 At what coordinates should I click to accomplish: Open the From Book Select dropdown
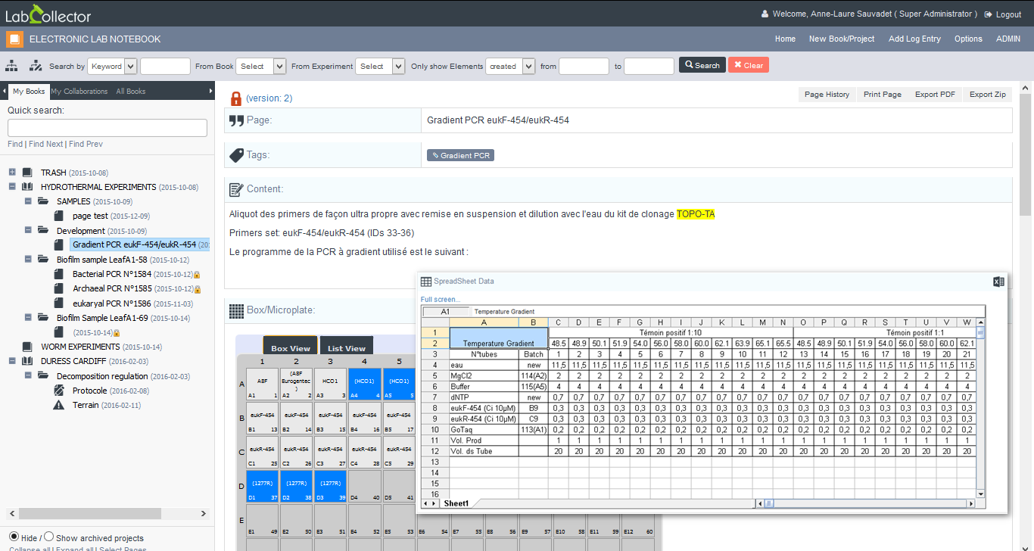click(260, 66)
